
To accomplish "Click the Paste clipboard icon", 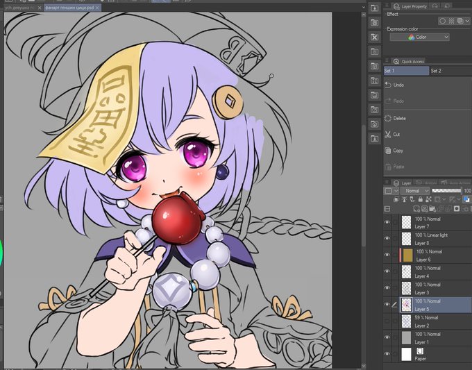I will coord(388,167).
